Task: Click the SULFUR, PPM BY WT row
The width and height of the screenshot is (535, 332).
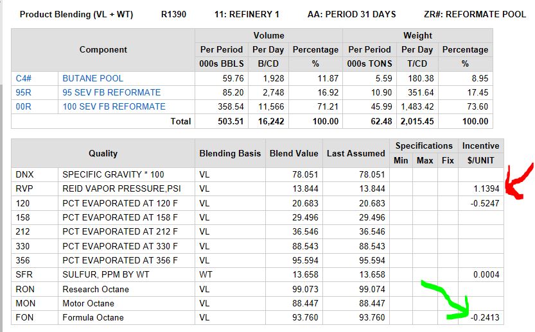Action: 104,275
